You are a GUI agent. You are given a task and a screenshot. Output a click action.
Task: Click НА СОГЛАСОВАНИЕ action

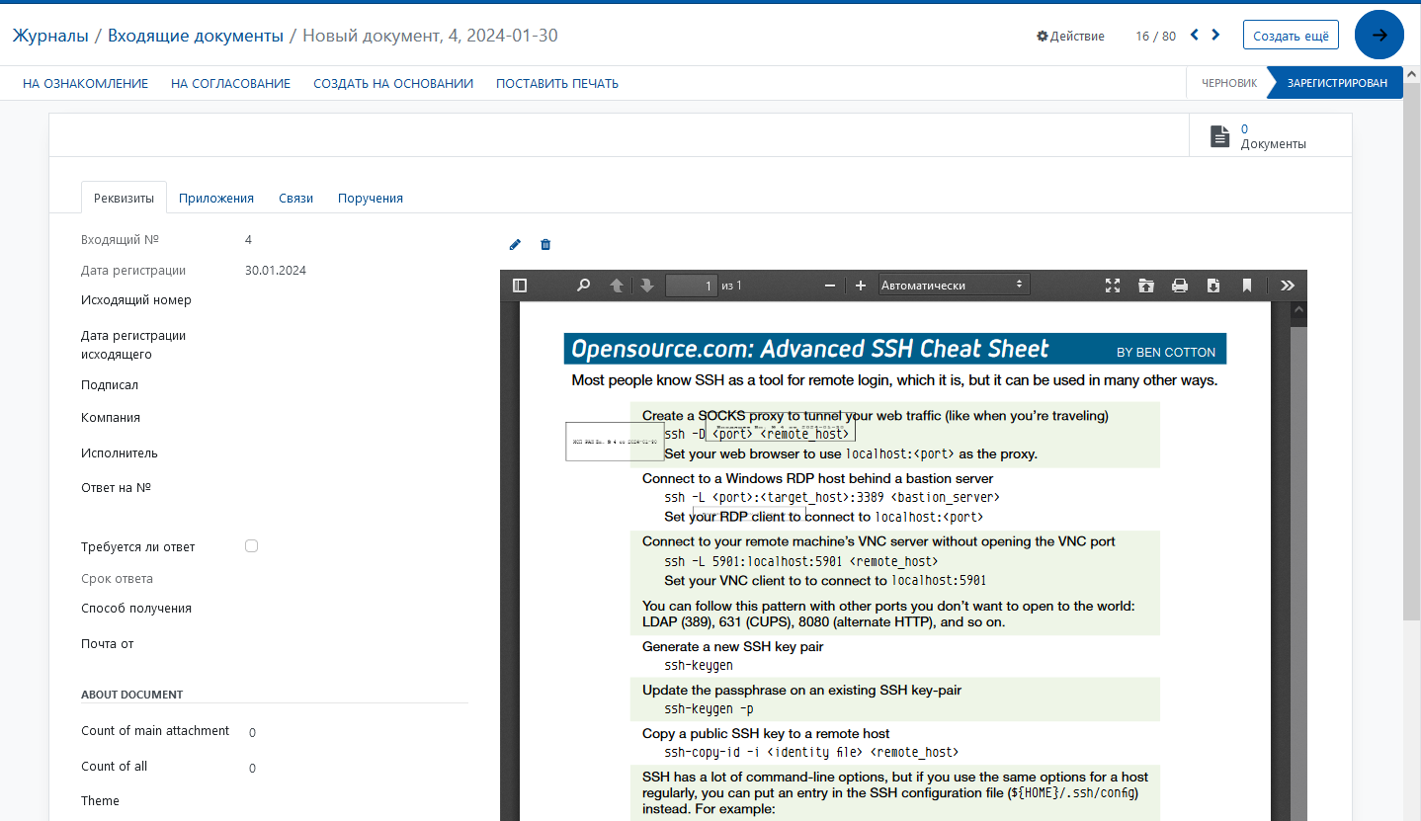click(230, 84)
